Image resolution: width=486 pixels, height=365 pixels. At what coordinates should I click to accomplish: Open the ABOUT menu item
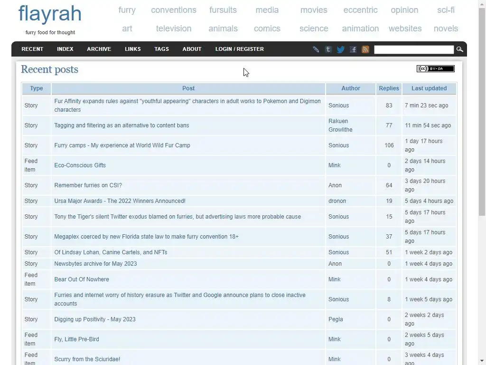(x=192, y=49)
